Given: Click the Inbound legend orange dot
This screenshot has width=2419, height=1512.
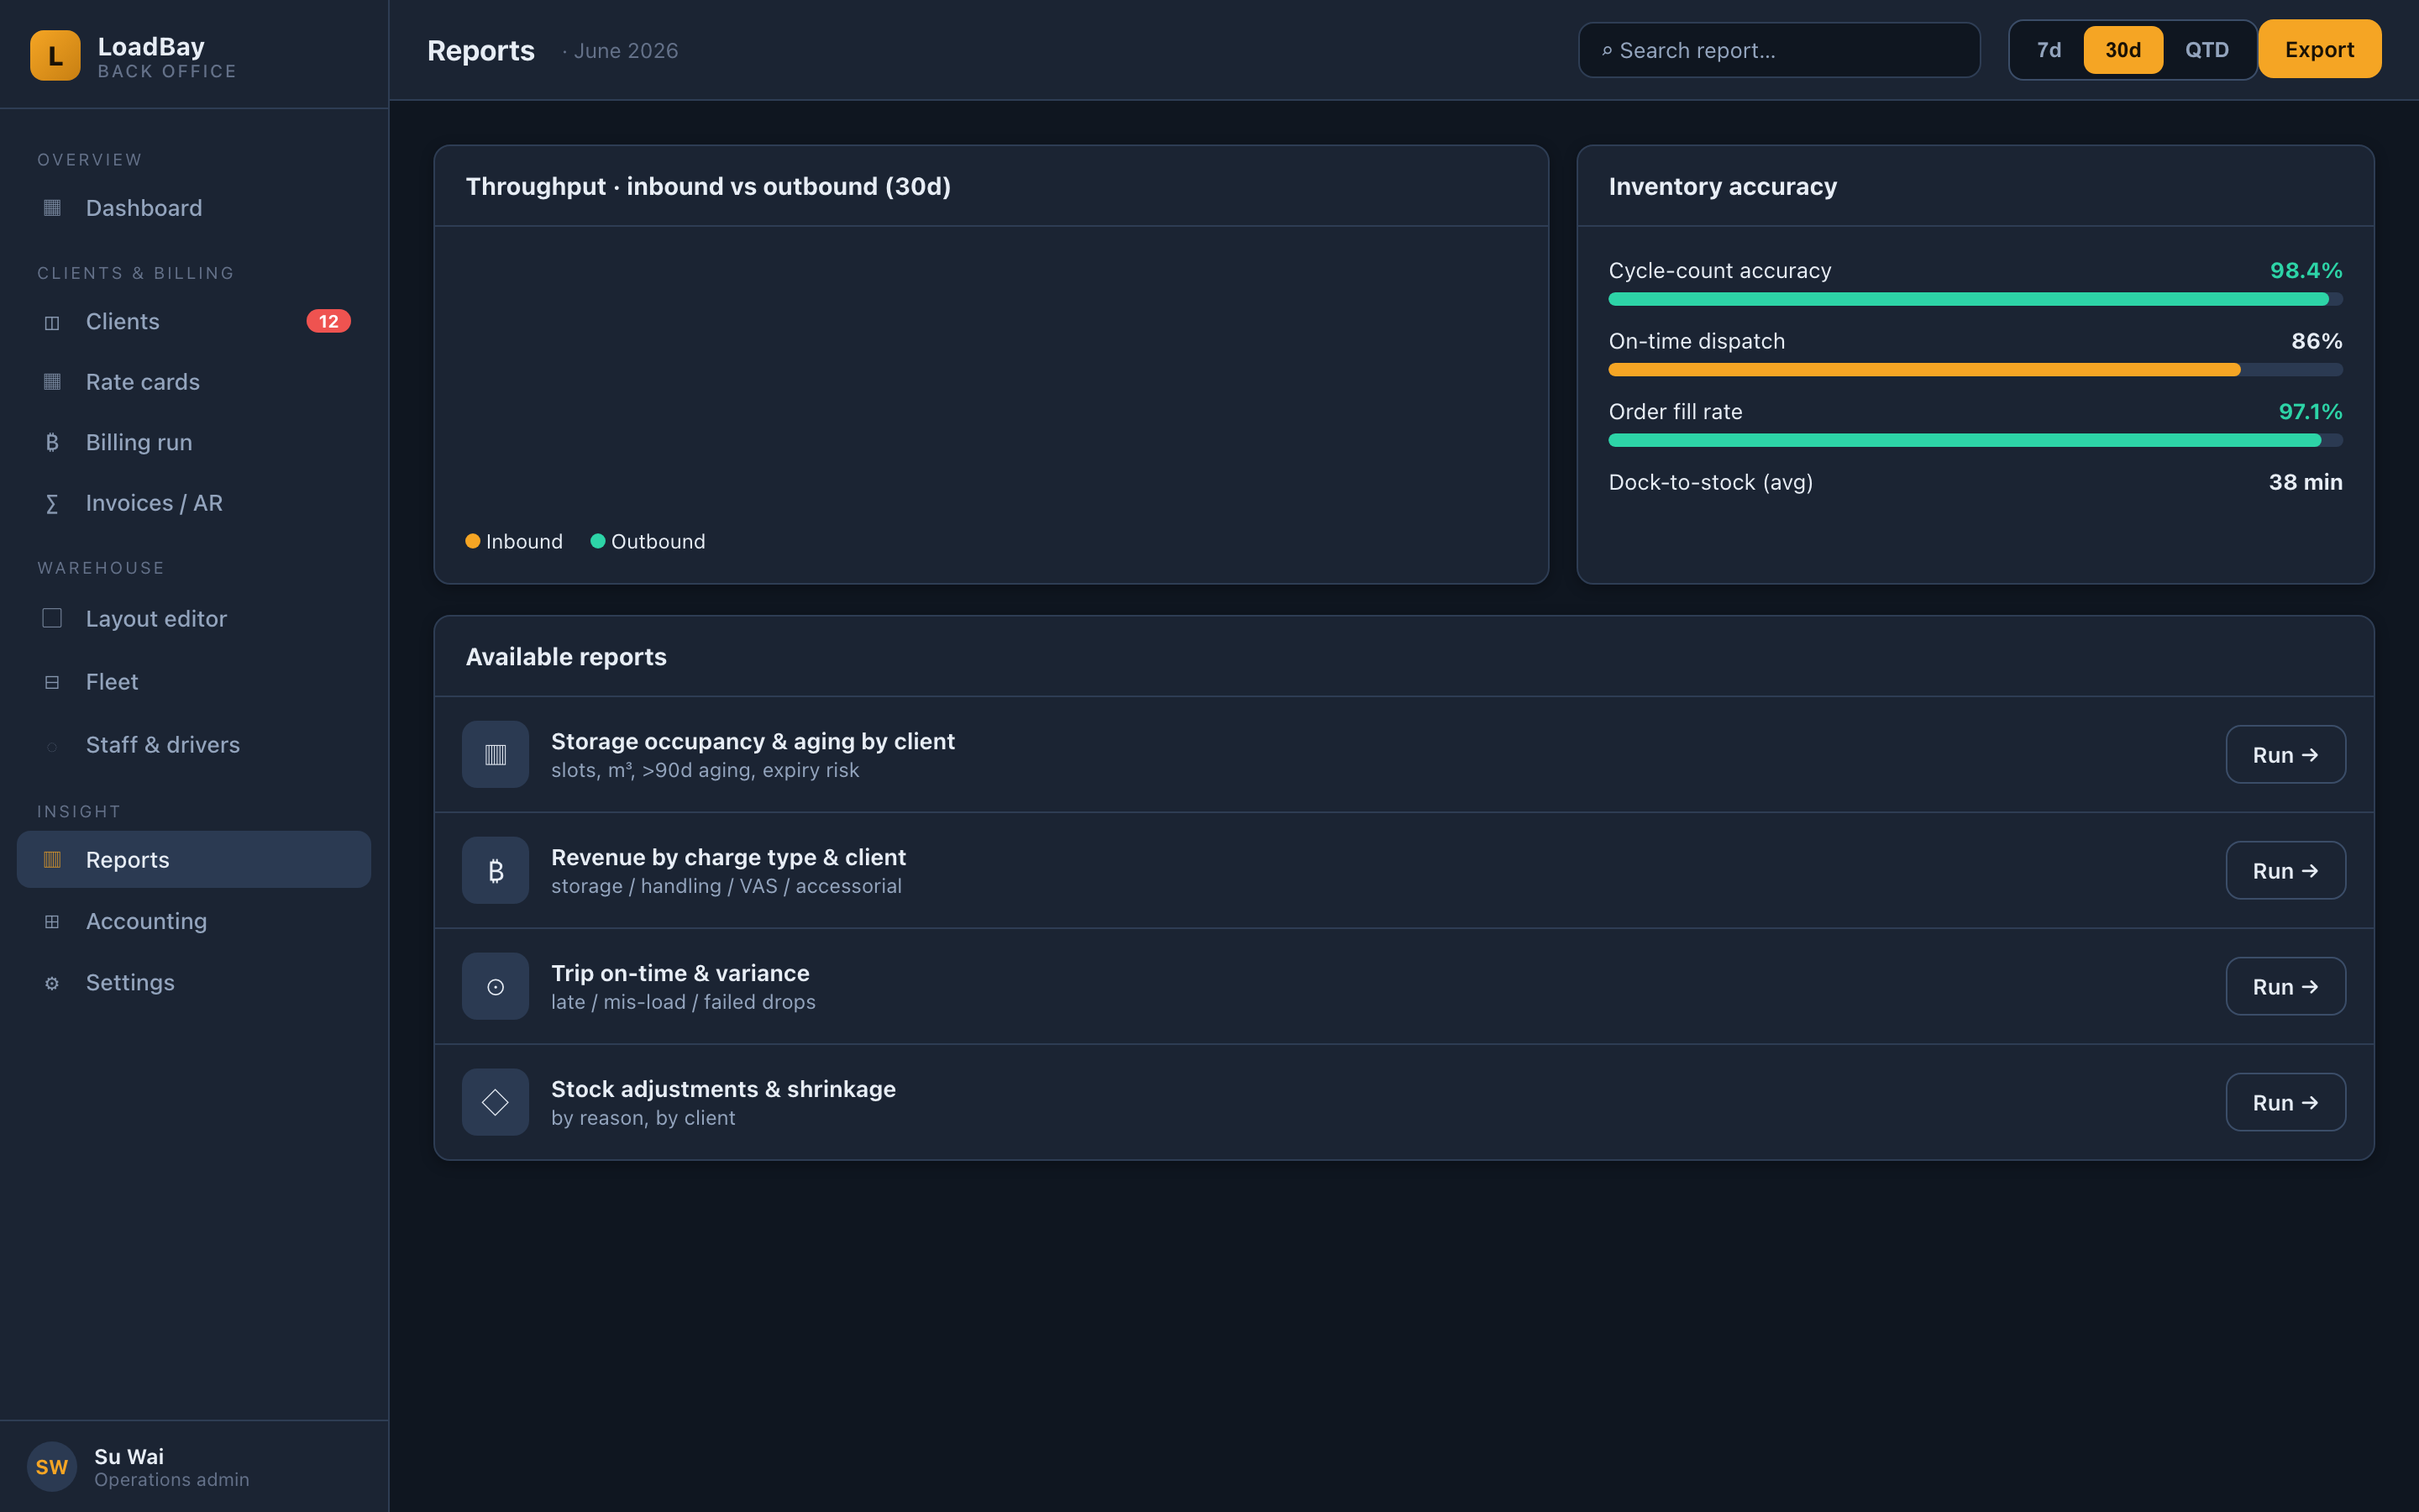Looking at the screenshot, I should pos(473,541).
